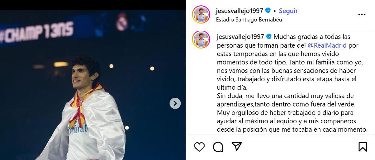Open the jesusvallejo1997 username in the caption

pos(240,37)
